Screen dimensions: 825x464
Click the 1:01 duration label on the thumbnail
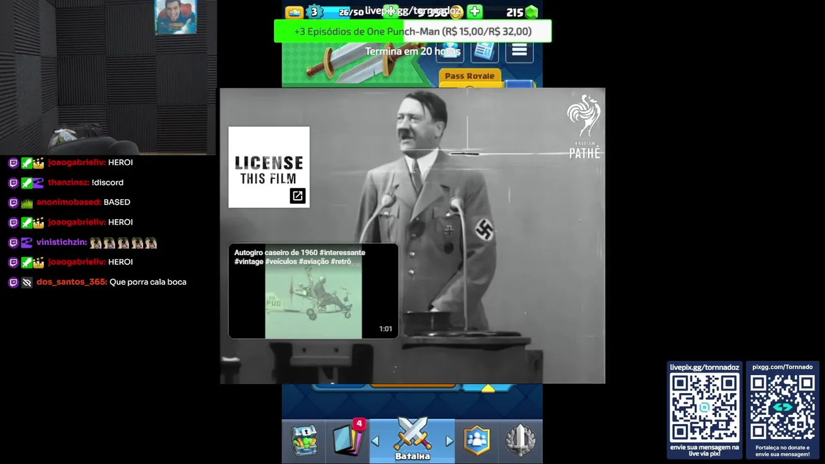click(385, 329)
